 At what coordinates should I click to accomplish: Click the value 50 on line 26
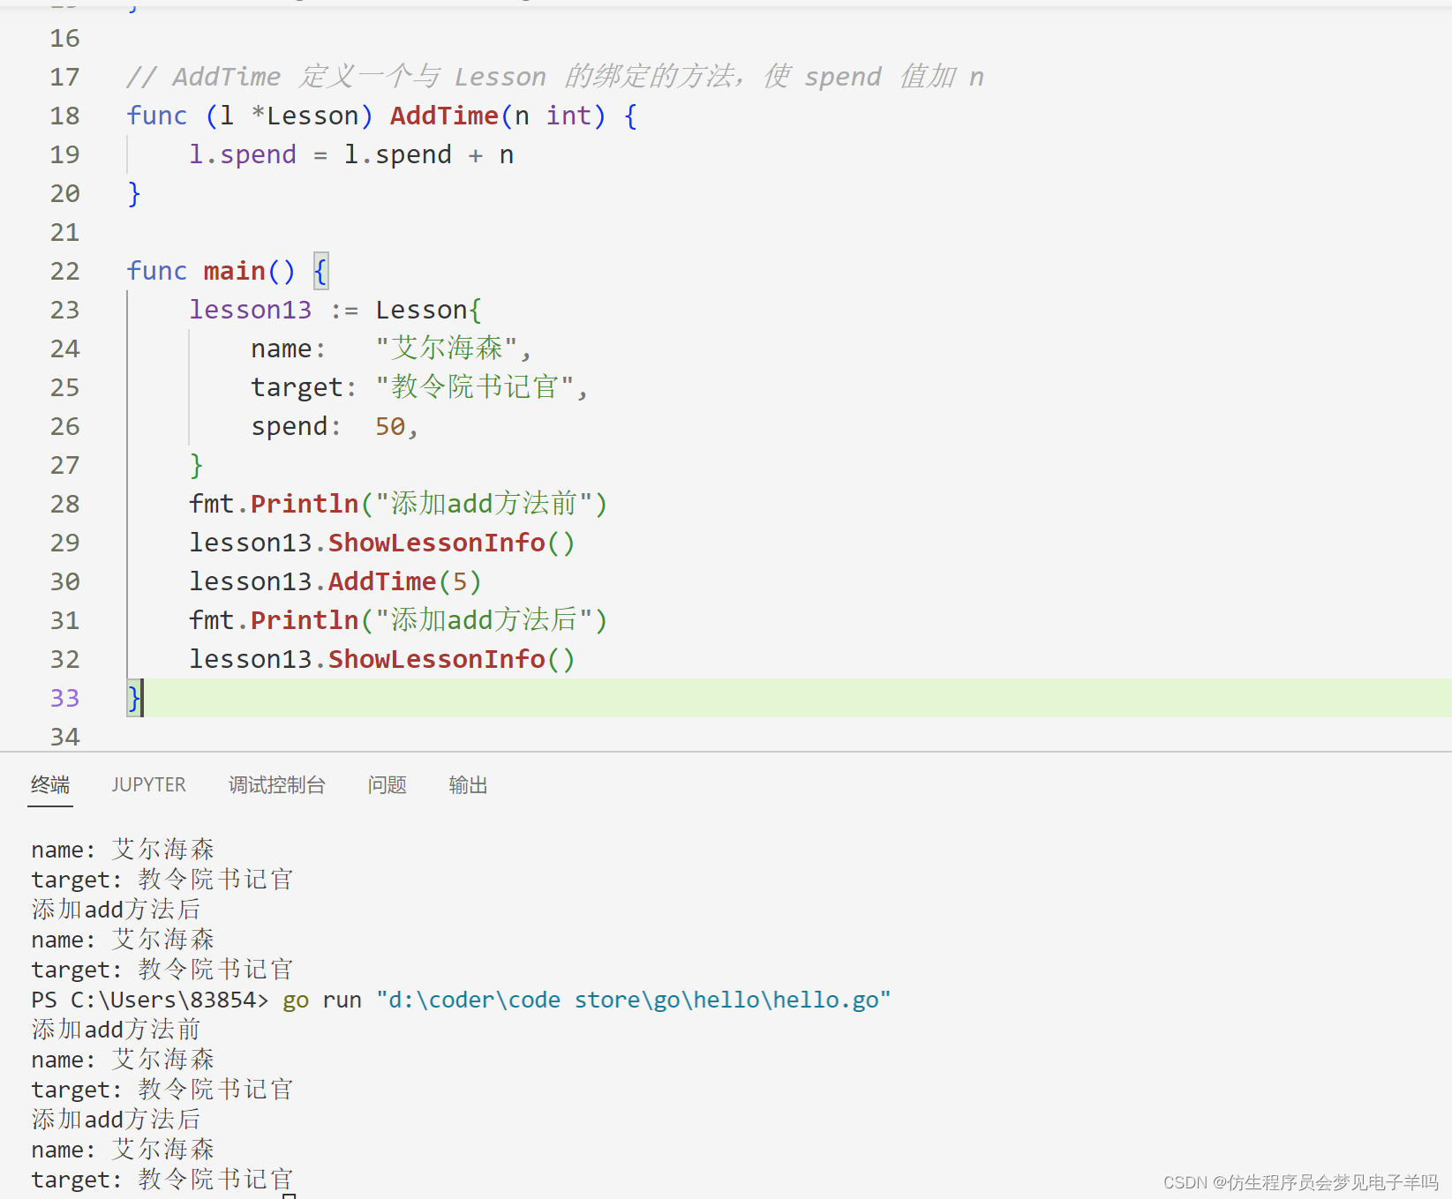(x=390, y=426)
